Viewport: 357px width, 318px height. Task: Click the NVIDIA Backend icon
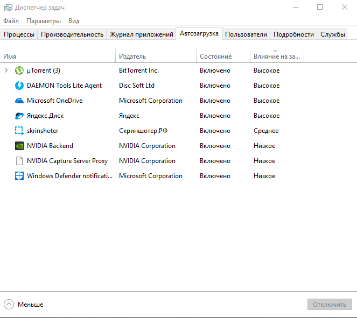tap(19, 146)
